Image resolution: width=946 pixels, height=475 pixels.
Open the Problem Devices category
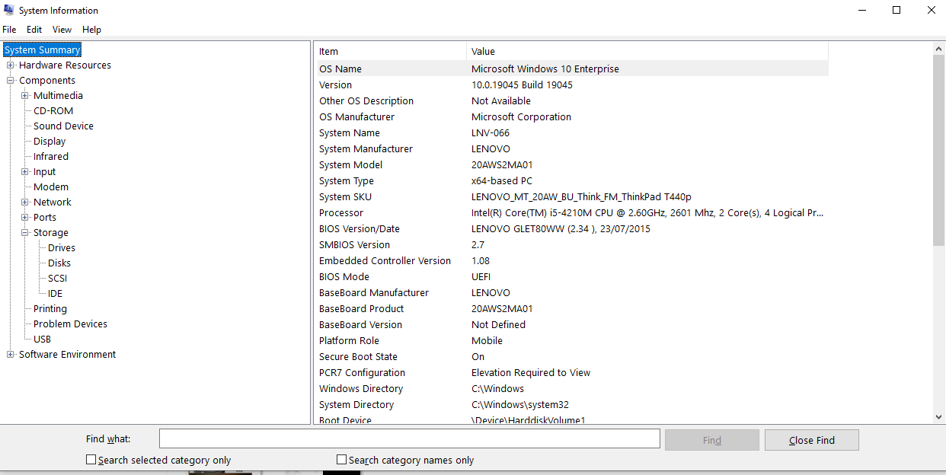(x=70, y=324)
